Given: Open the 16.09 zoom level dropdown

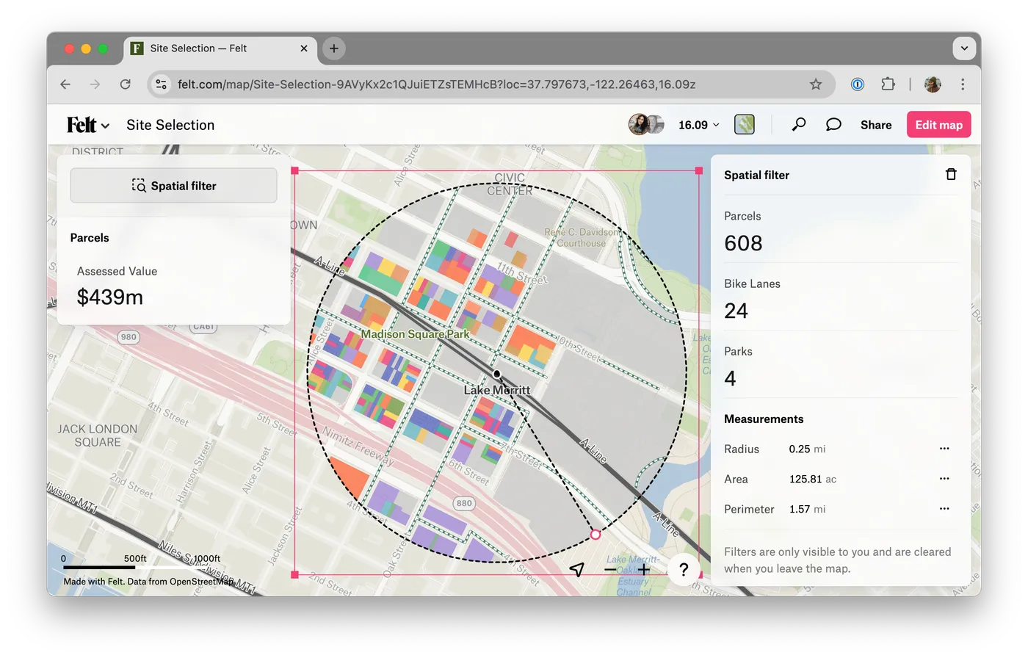Looking at the screenshot, I should [698, 125].
